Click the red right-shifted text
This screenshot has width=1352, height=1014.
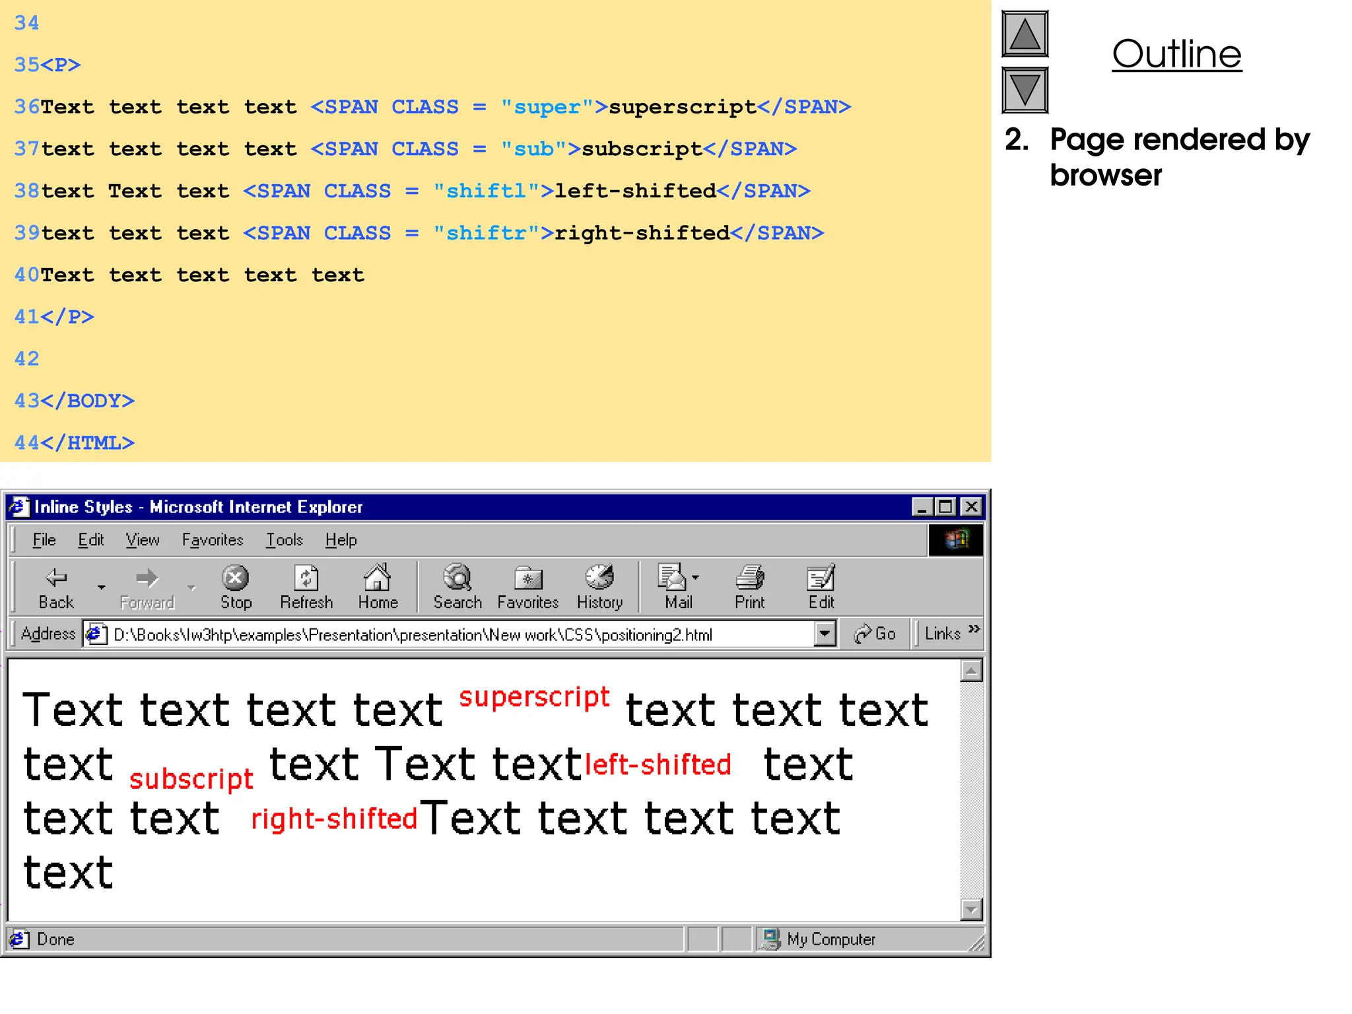[334, 819]
